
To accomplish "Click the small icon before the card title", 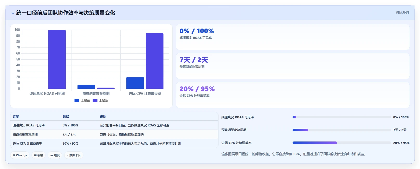I will [x=12, y=13].
